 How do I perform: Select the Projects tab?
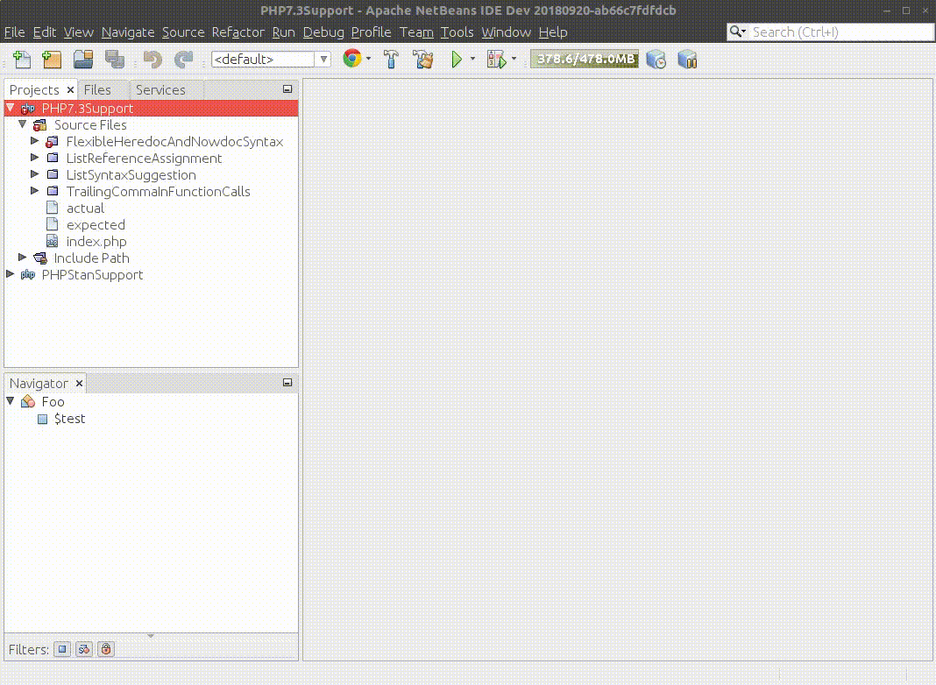[34, 89]
